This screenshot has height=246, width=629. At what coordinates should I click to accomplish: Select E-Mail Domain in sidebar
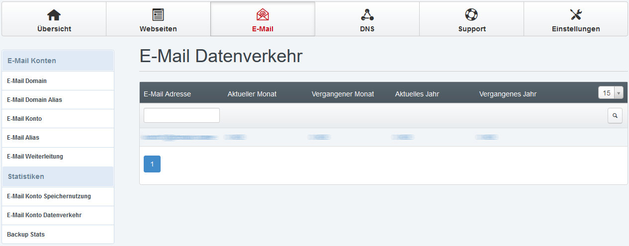click(27, 81)
